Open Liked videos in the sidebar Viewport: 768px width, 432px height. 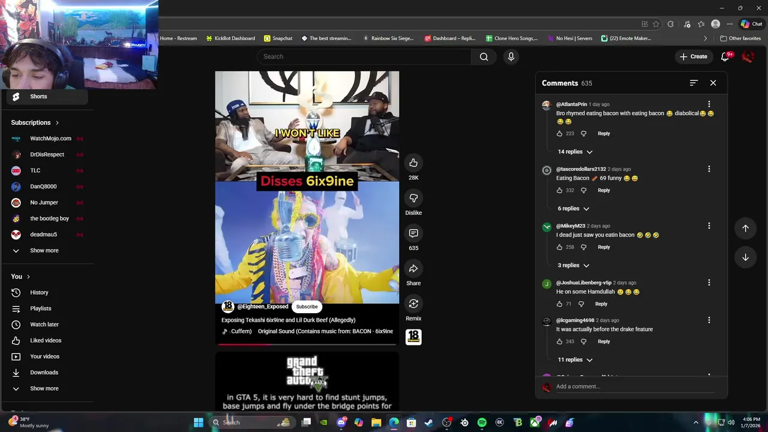[47, 340]
